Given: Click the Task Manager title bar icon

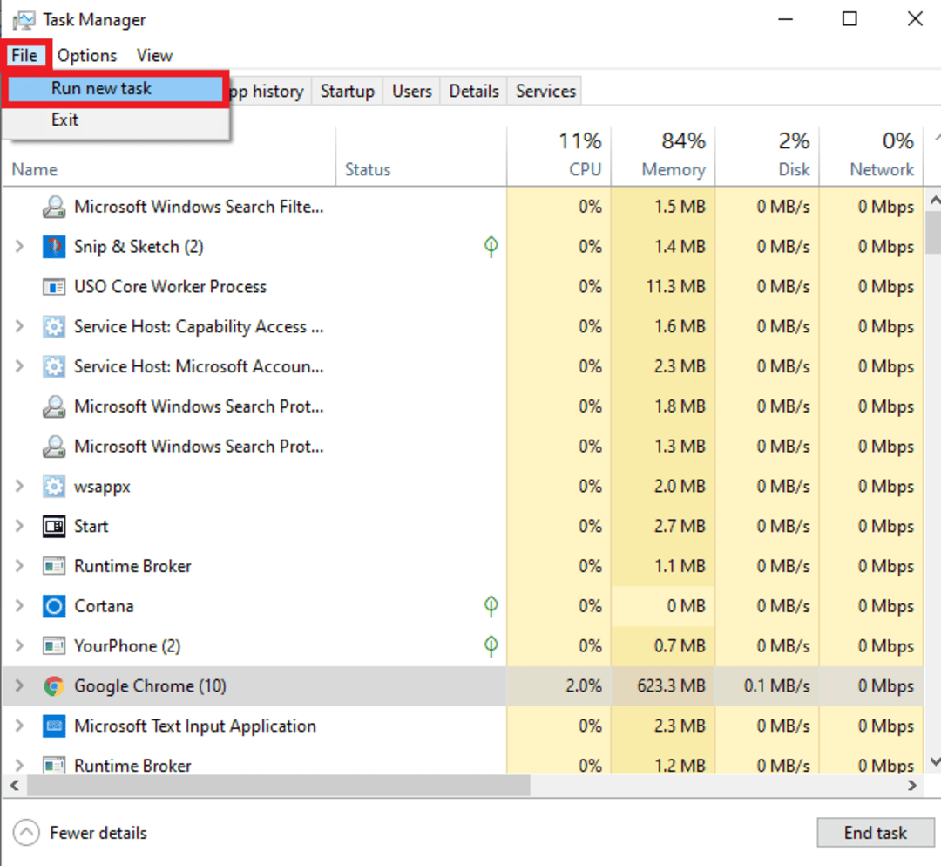Looking at the screenshot, I should 24,20.
